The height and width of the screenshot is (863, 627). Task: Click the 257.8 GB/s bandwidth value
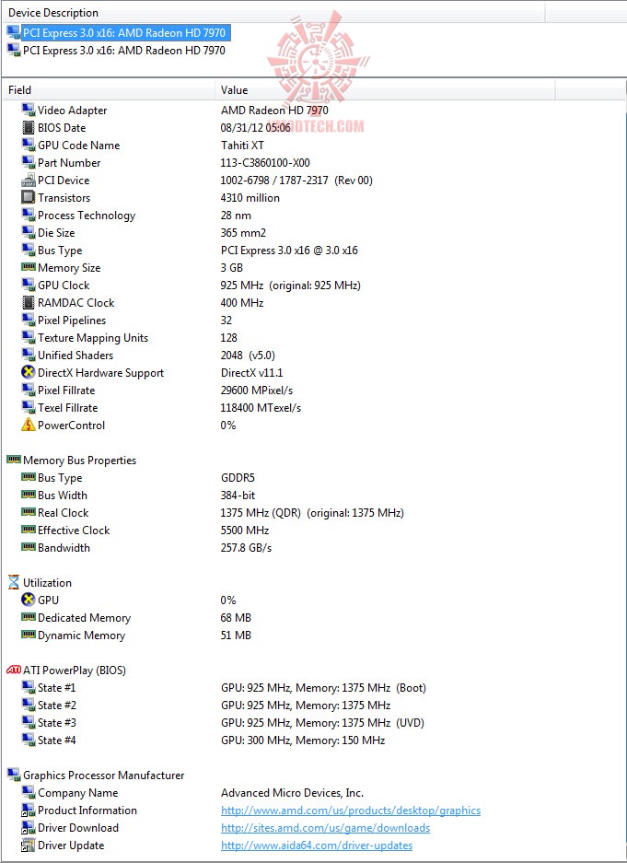click(247, 548)
